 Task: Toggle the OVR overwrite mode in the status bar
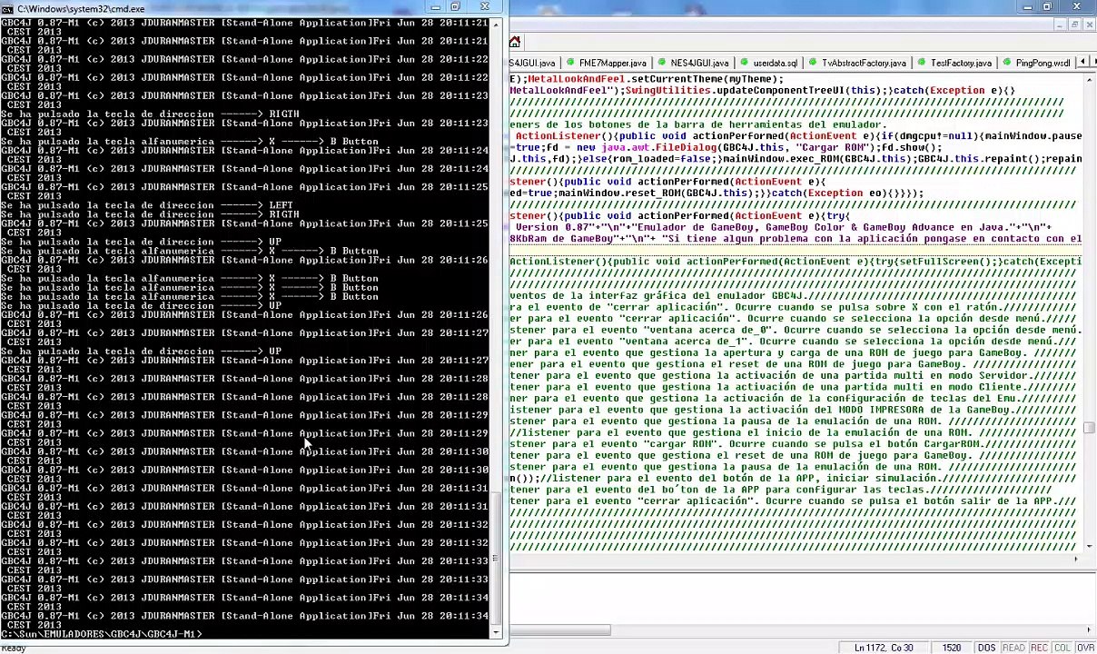(x=1085, y=648)
